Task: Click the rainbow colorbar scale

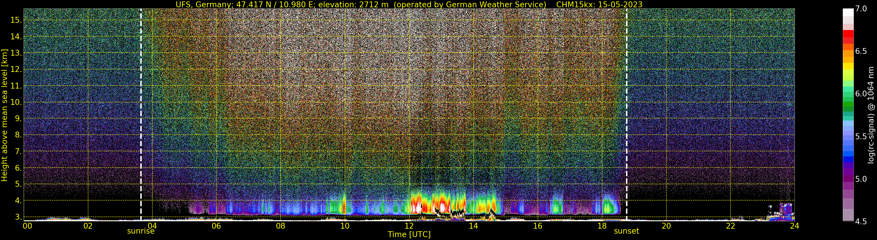Action: (x=848, y=115)
